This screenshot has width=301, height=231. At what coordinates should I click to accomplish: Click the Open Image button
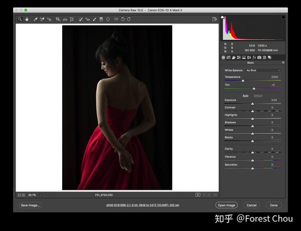pyautogui.click(x=227, y=205)
